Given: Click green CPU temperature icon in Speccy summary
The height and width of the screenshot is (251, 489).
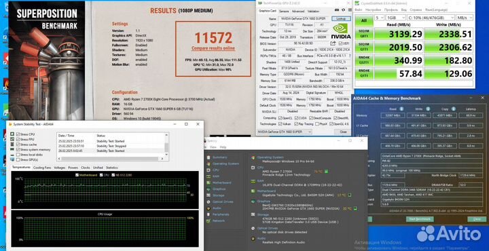Looking at the screenshot, I should coord(326,171).
